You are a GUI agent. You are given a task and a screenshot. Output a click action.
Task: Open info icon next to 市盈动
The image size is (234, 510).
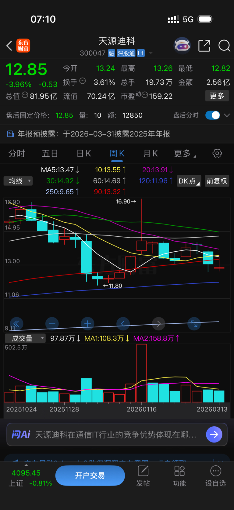pyautogui.click(x=145, y=95)
